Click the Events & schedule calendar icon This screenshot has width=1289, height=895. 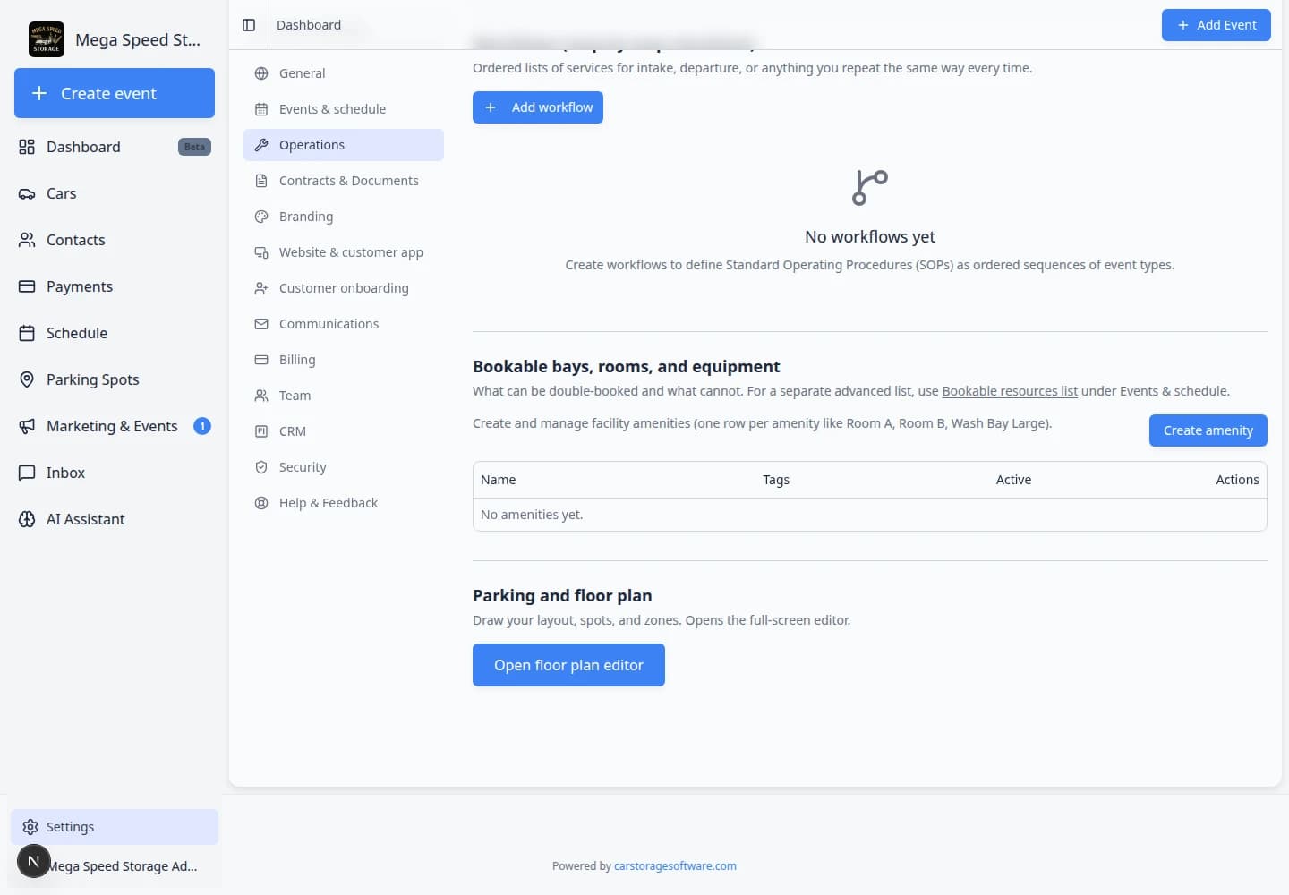[261, 109]
